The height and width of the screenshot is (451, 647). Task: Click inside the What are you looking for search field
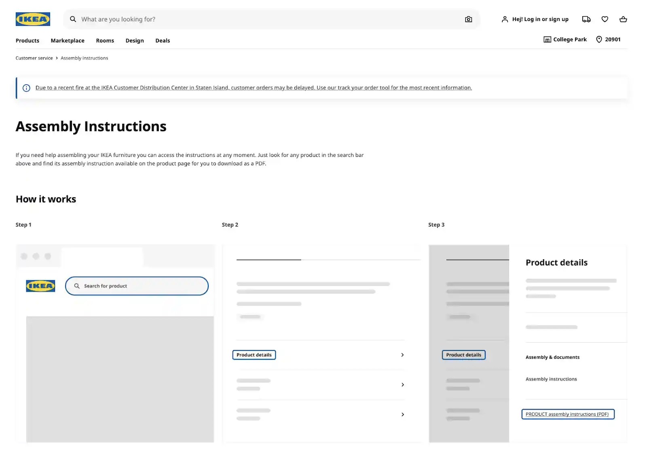point(162,19)
